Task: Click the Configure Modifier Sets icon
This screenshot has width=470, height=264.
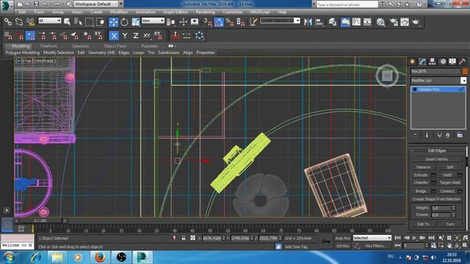Action: coord(460,135)
